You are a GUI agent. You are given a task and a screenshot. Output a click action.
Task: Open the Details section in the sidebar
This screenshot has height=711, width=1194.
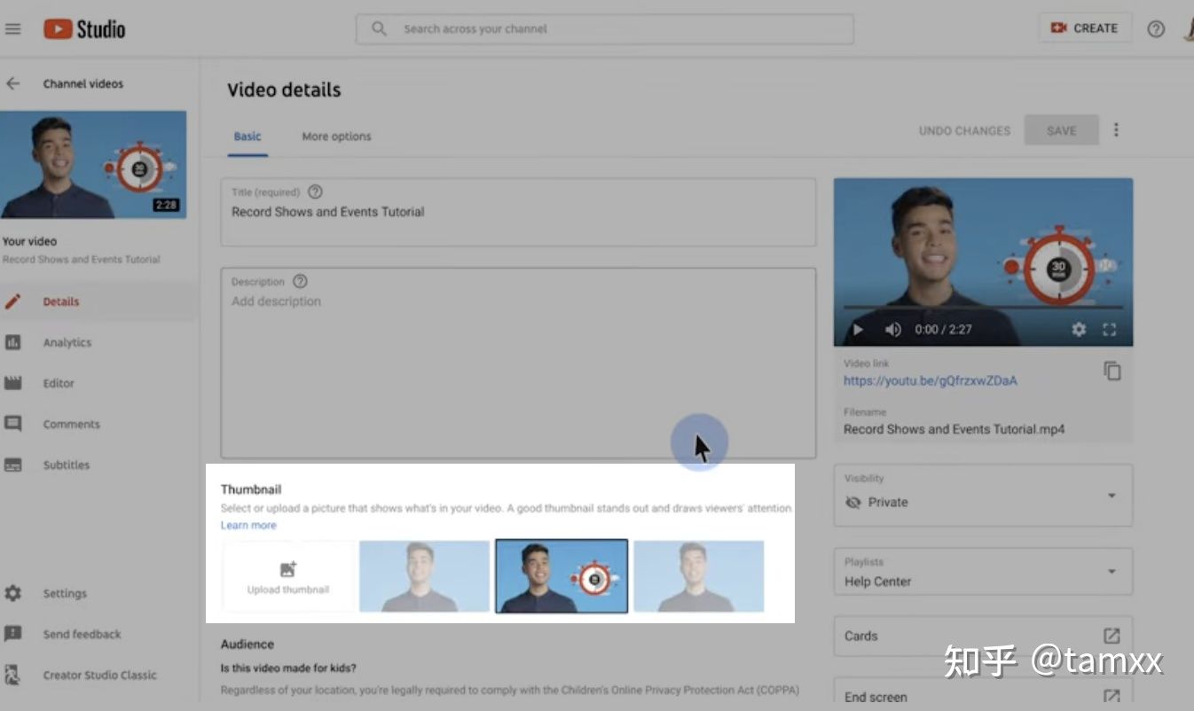pyautogui.click(x=60, y=301)
